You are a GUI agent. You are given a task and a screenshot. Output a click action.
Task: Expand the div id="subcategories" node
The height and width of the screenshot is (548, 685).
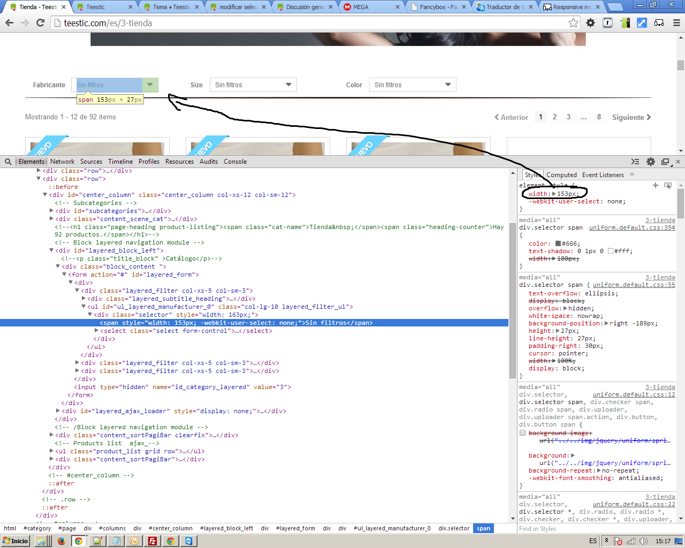51,211
